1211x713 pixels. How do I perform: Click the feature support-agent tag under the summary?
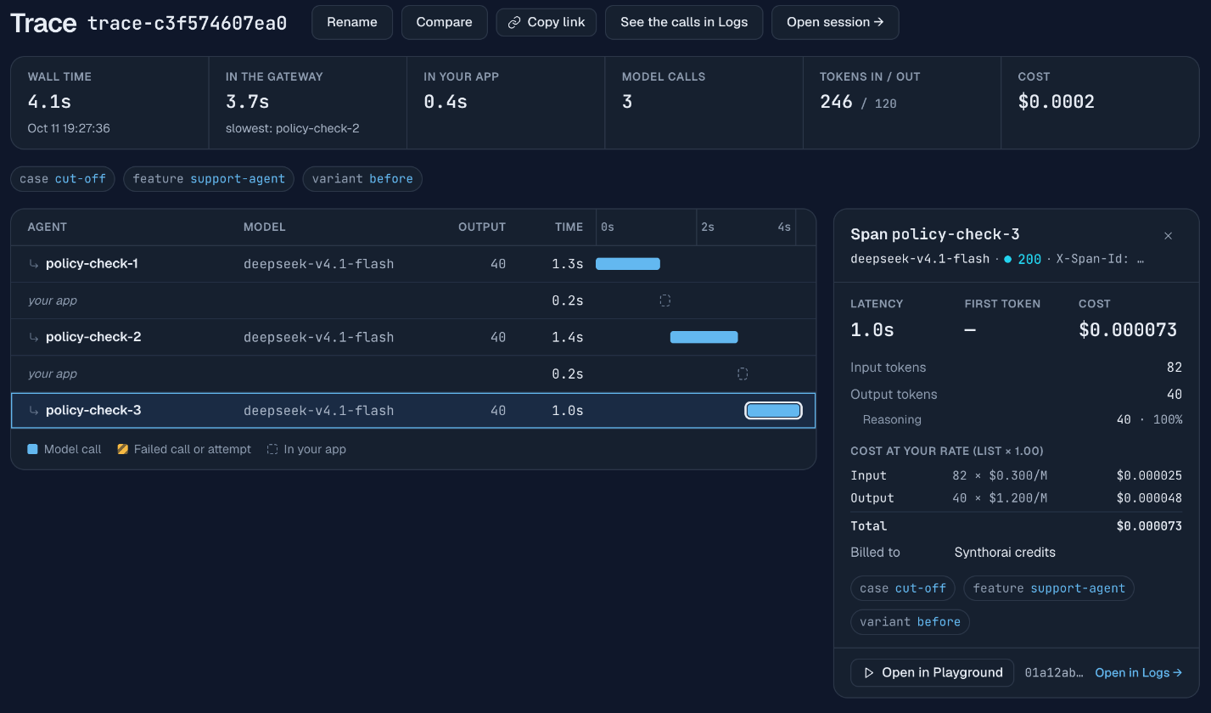coord(209,179)
